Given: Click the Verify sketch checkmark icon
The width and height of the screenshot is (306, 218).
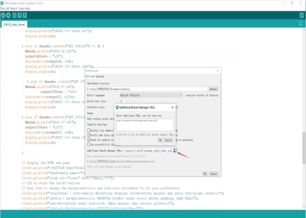Looking at the screenshot, I should coord(3,15).
